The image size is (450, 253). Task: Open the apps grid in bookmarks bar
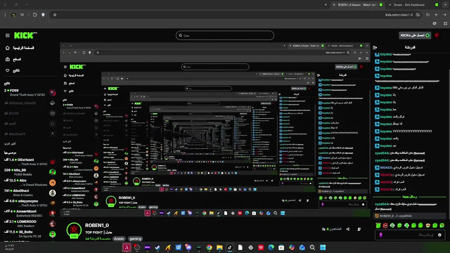[445, 24]
